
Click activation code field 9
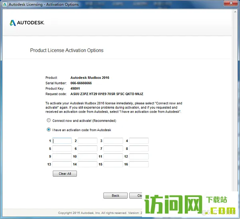[62, 156]
